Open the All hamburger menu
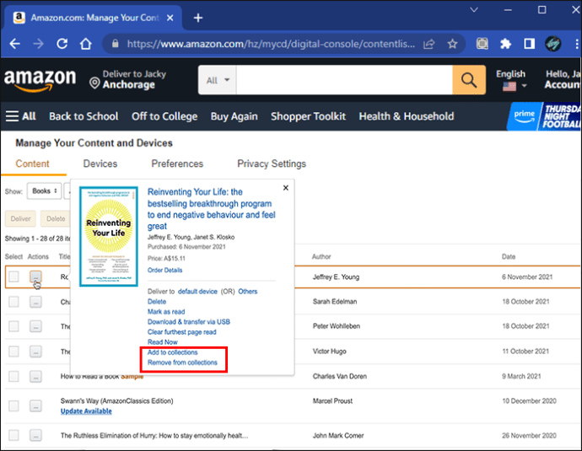This screenshot has width=582, height=451. click(x=21, y=116)
